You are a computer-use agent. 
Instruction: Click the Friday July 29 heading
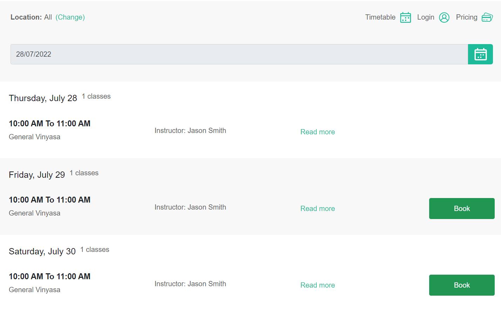(37, 175)
